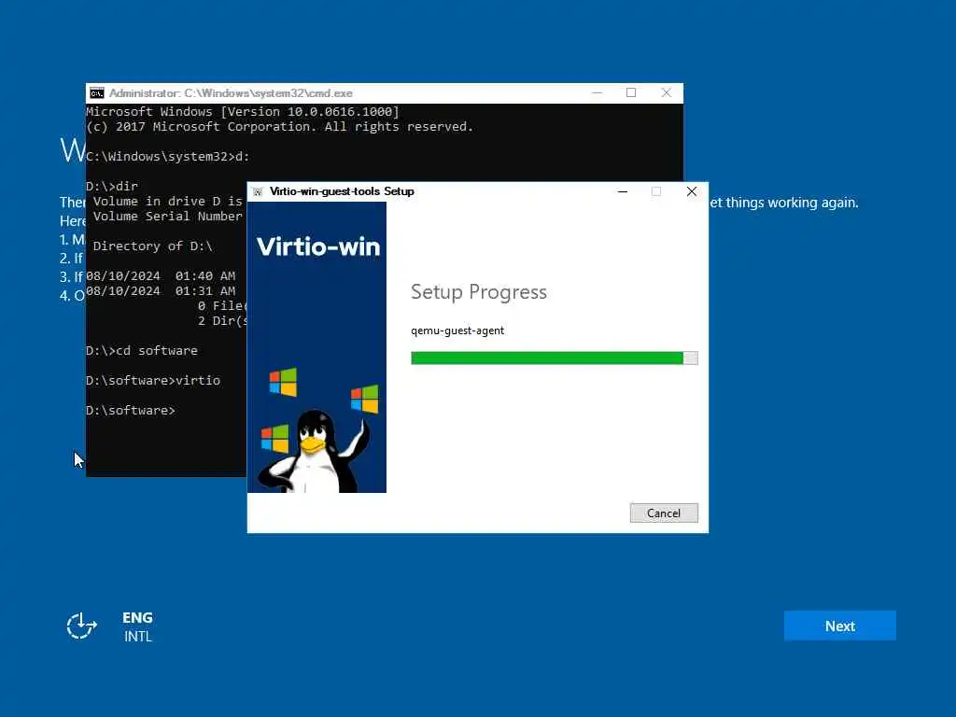Click the 'D:\software>virtio' command line

[x=153, y=381]
